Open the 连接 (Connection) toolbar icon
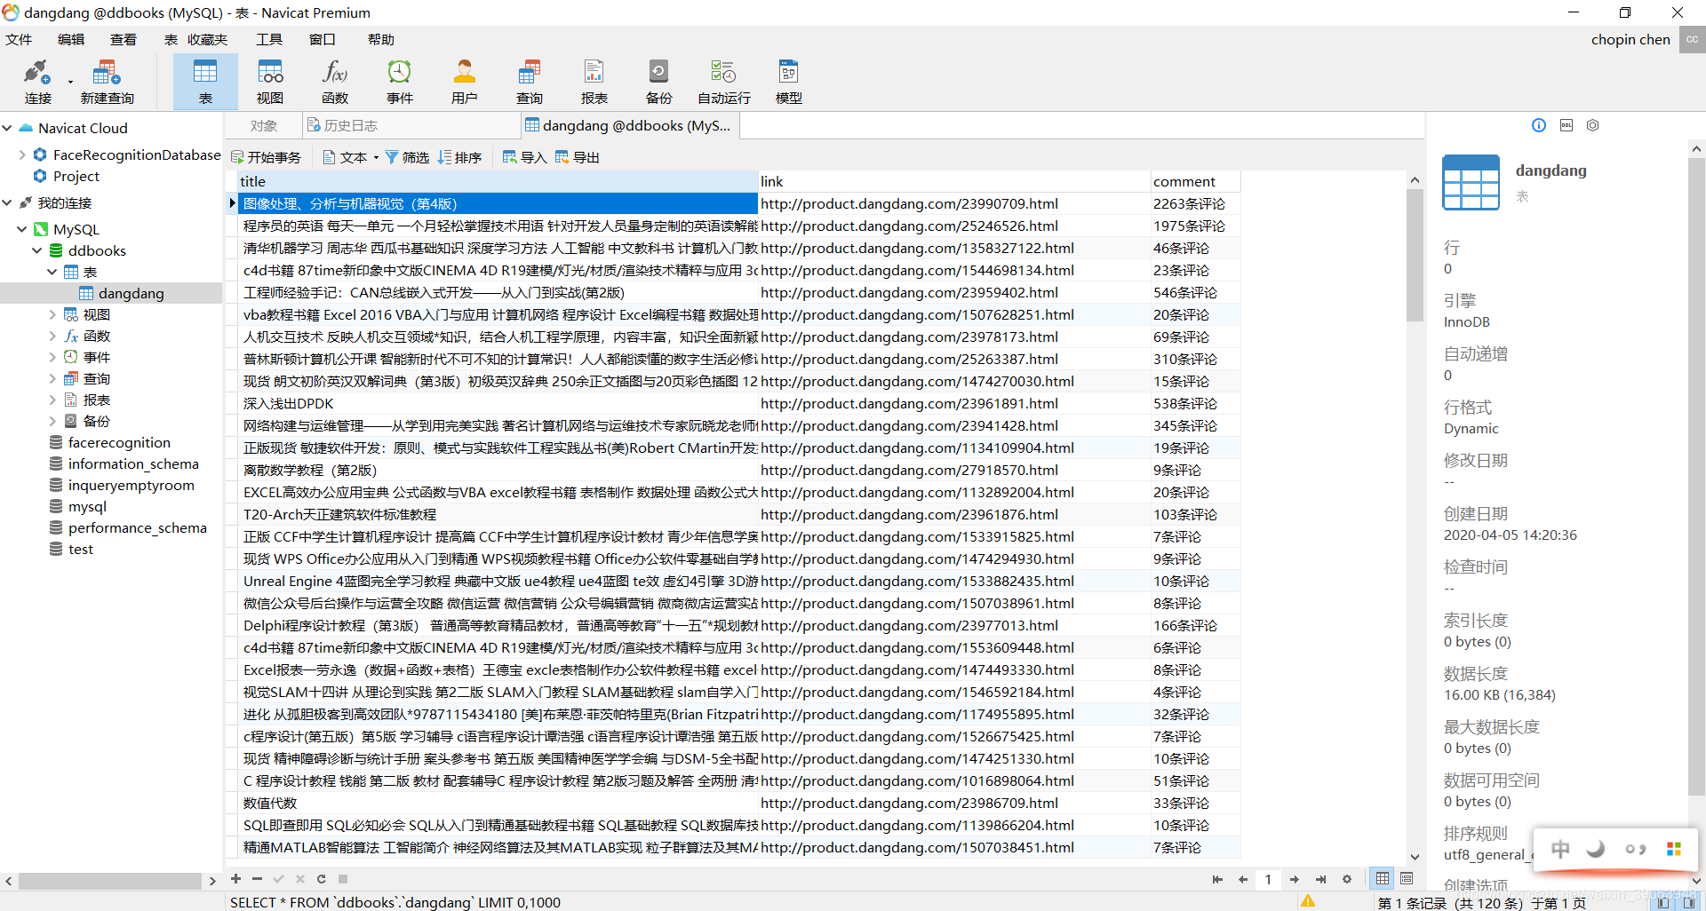This screenshot has width=1706, height=911. tap(37, 82)
